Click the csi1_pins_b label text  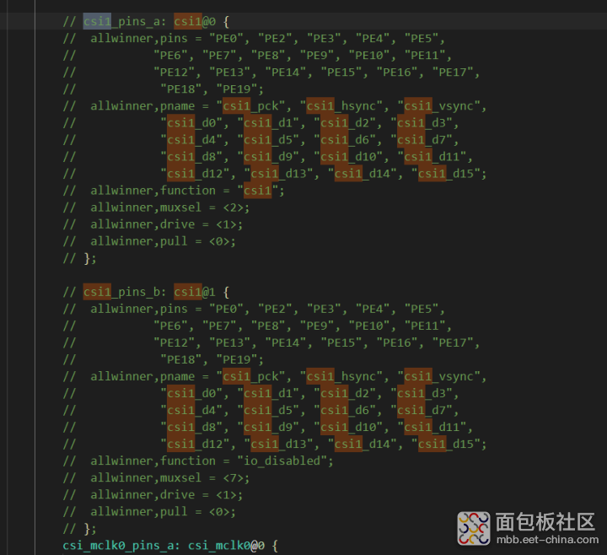coord(124,292)
